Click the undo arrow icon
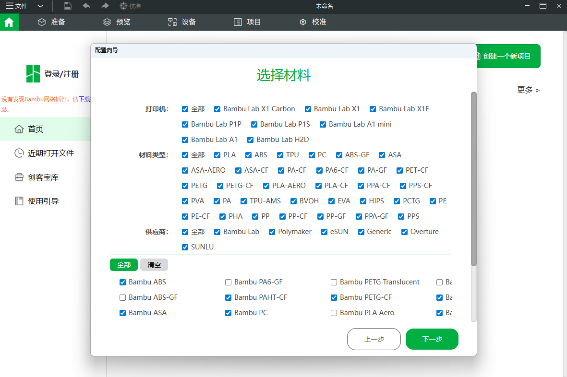Image resolution: width=567 pixels, height=377 pixels. click(86, 6)
